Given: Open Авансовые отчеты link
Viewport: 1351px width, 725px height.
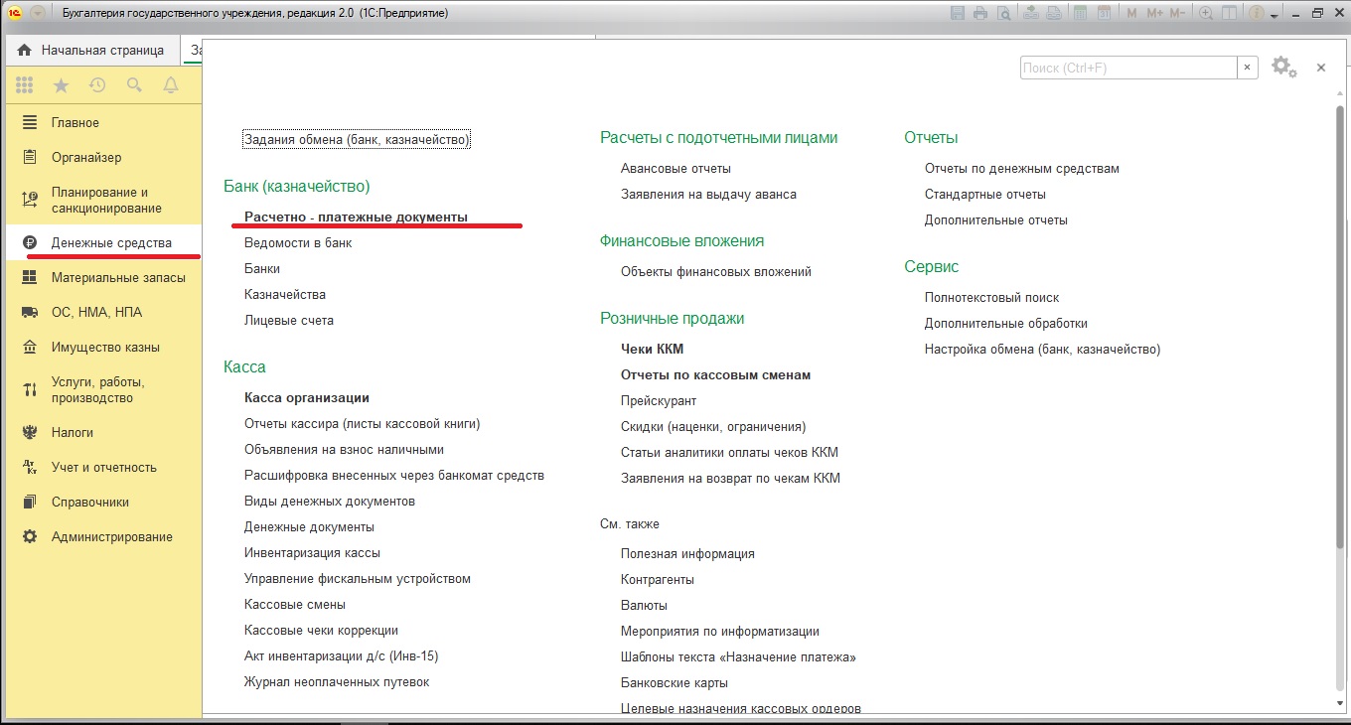Looking at the screenshot, I should point(675,168).
